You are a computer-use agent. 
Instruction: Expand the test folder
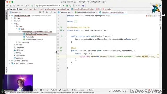point(14,45)
